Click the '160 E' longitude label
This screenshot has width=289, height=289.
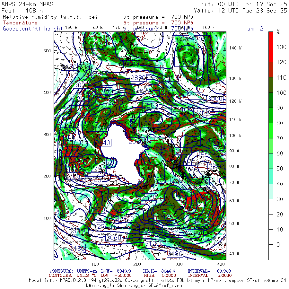click(x=97, y=28)
